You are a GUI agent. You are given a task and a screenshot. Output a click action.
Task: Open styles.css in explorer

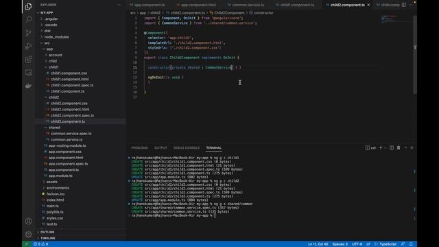(x=55, y=218)
